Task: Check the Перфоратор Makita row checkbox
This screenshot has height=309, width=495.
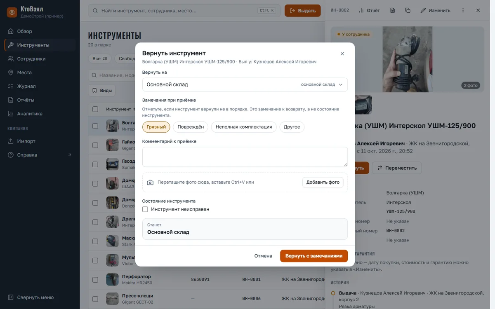Action: tap(95, 280)
